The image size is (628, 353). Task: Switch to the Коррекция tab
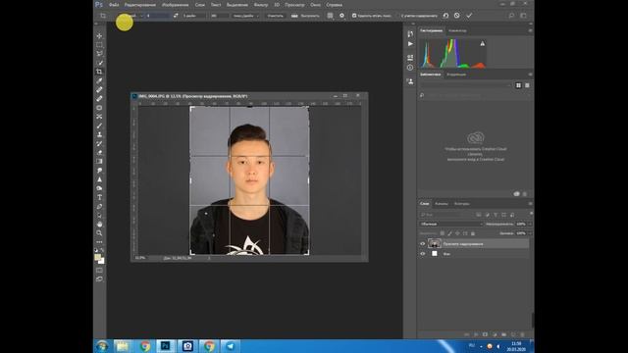click(x=456, y=75)
